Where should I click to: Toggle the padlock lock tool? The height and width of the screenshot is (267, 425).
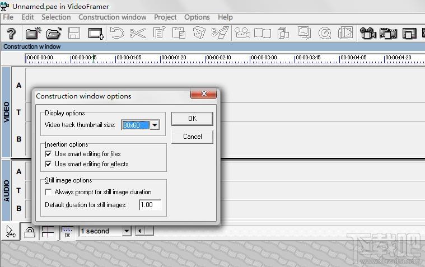pos(30,232)
